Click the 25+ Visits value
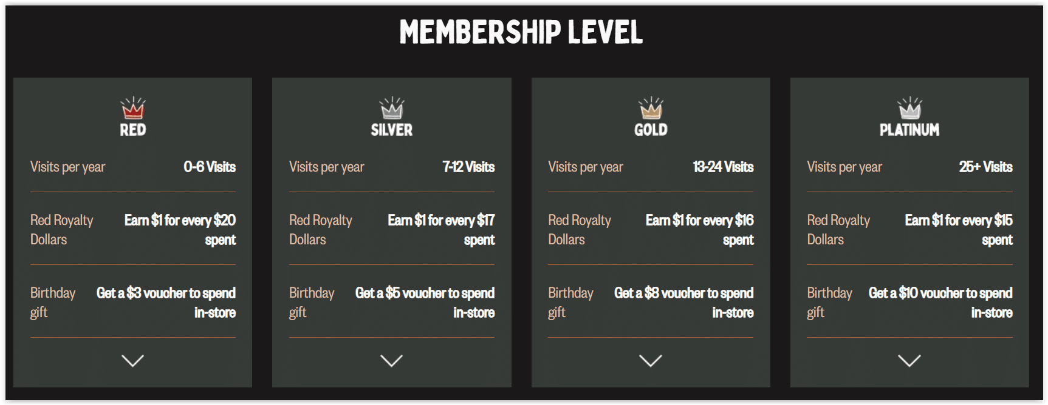The width and height of the screenshot is (1048, 405). [985, 167]
